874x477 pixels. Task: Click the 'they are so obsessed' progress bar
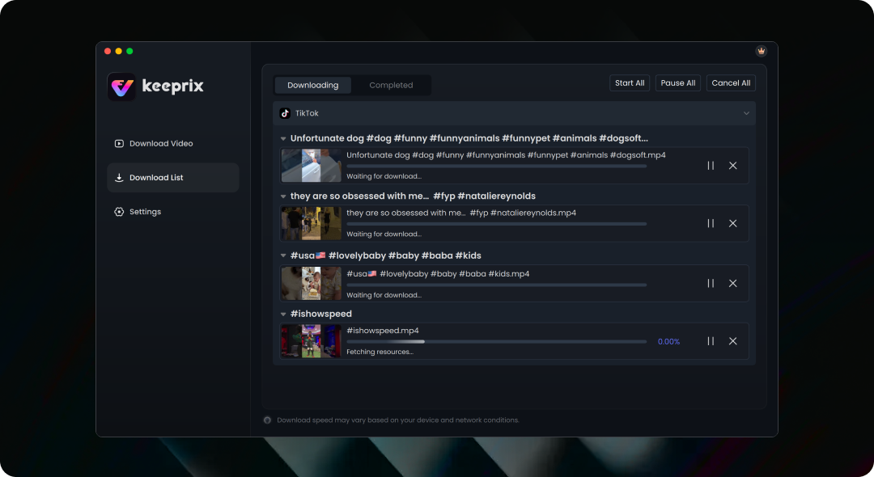point(497,224)
